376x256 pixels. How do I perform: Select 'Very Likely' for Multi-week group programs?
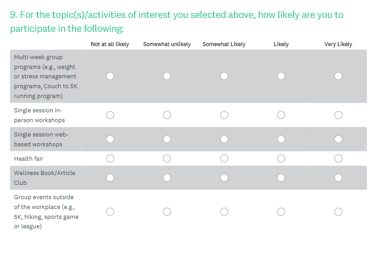click(338, 76)
